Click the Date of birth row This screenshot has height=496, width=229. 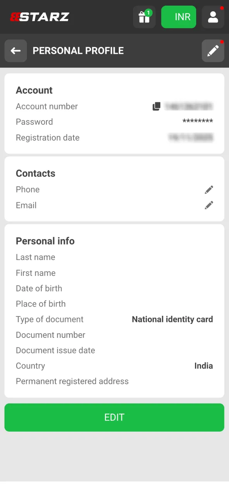coord(39,288)
